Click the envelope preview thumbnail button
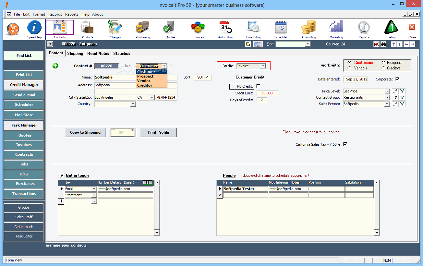This screenshot has width=423, height=266. [123, 132]
